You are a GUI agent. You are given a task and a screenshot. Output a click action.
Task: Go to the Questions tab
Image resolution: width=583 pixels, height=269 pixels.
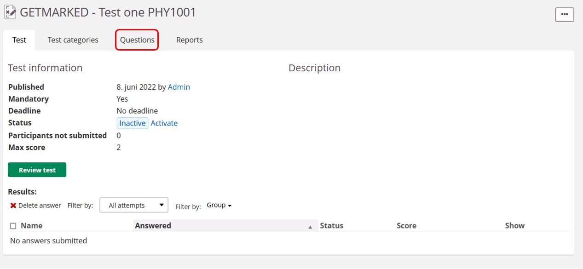point(137,40)
